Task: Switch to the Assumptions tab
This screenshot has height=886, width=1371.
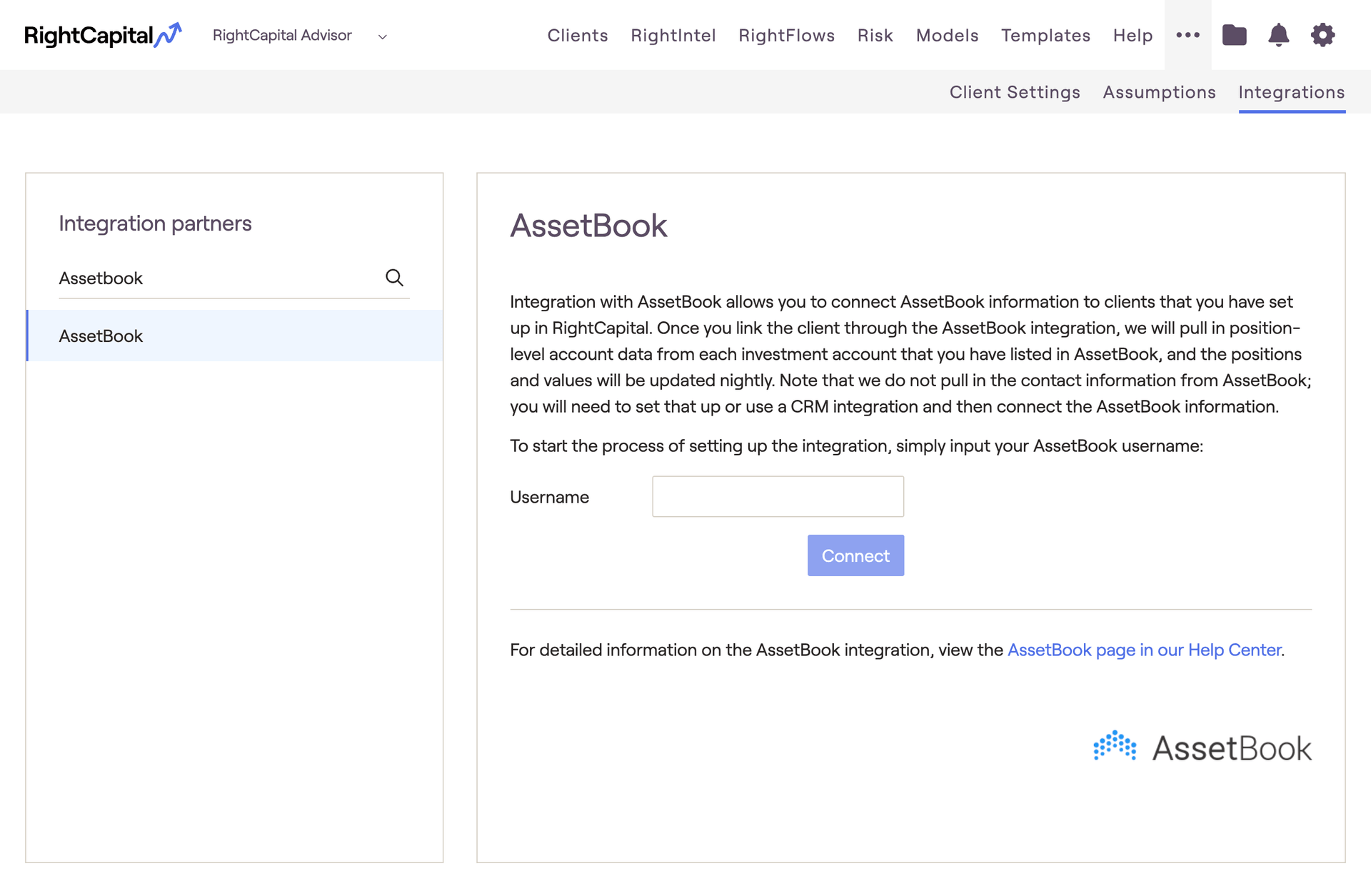Action: 1159,92
